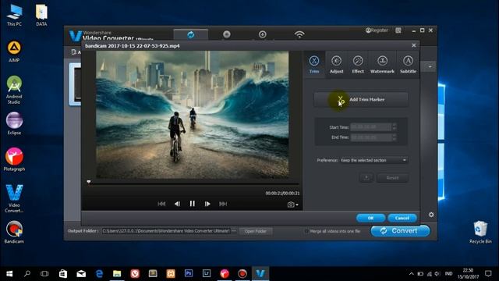The image size is (499, 281).
Task: Click the End Time field
Action: (371, 137)
